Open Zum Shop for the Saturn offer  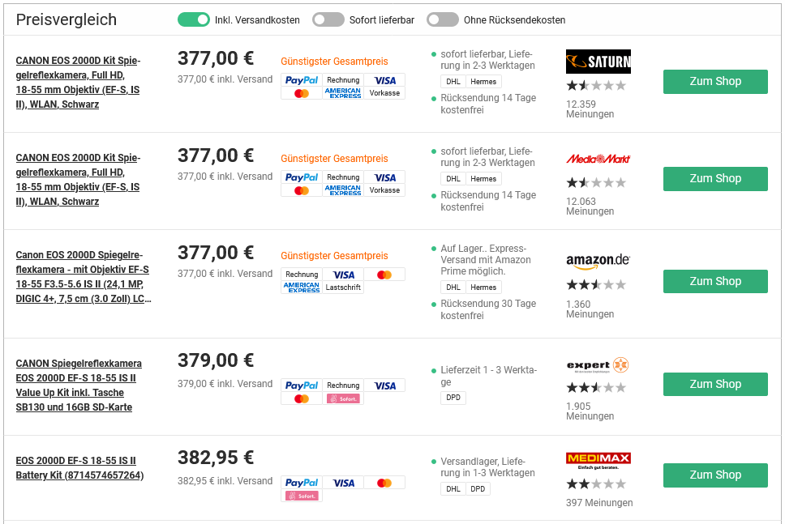[x=715, y=81]
